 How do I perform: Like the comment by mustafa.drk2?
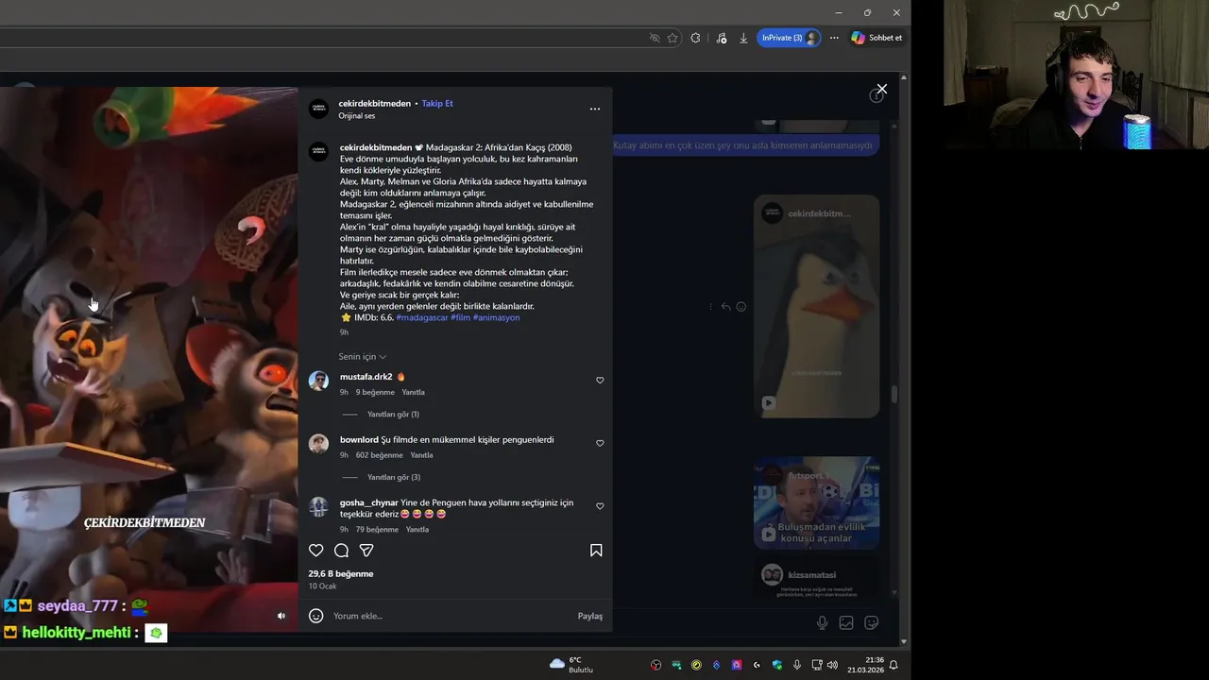tap(600, 381)
